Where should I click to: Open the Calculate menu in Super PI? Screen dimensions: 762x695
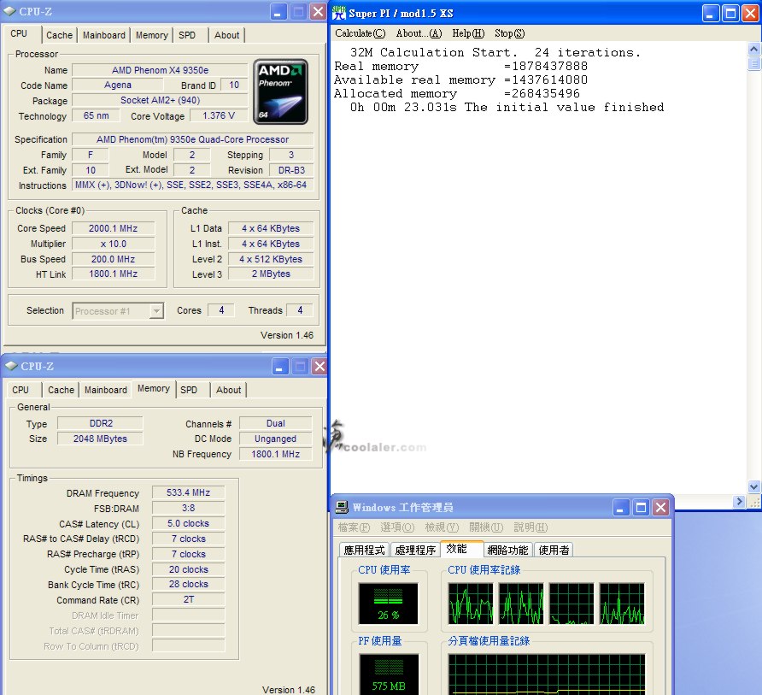tap(360, 33)
